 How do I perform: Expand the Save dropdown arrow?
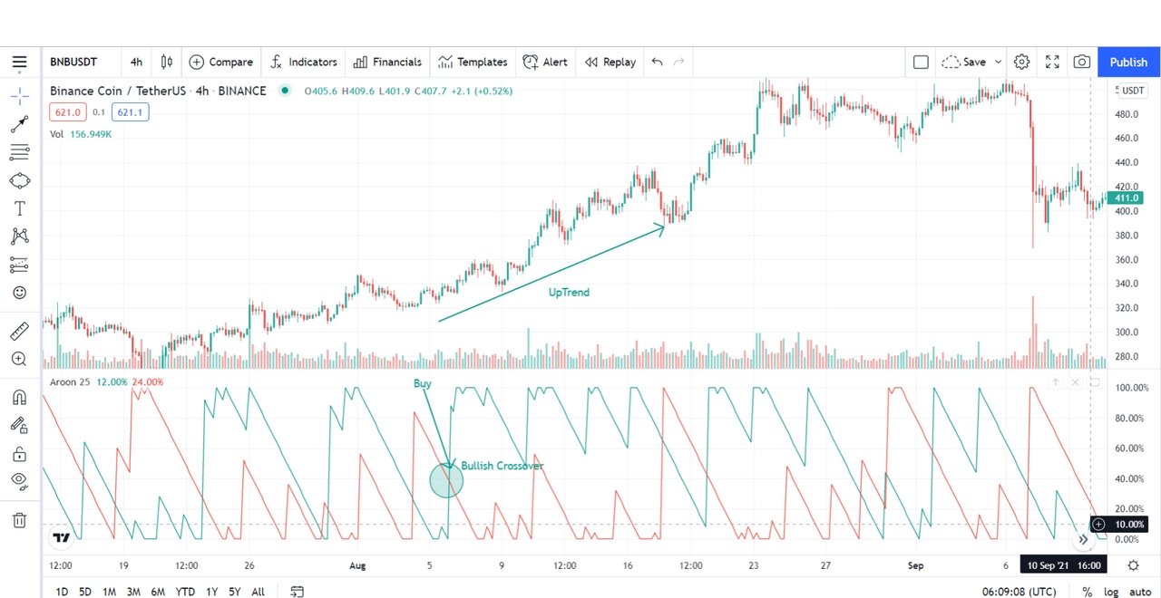coord(999,63)
